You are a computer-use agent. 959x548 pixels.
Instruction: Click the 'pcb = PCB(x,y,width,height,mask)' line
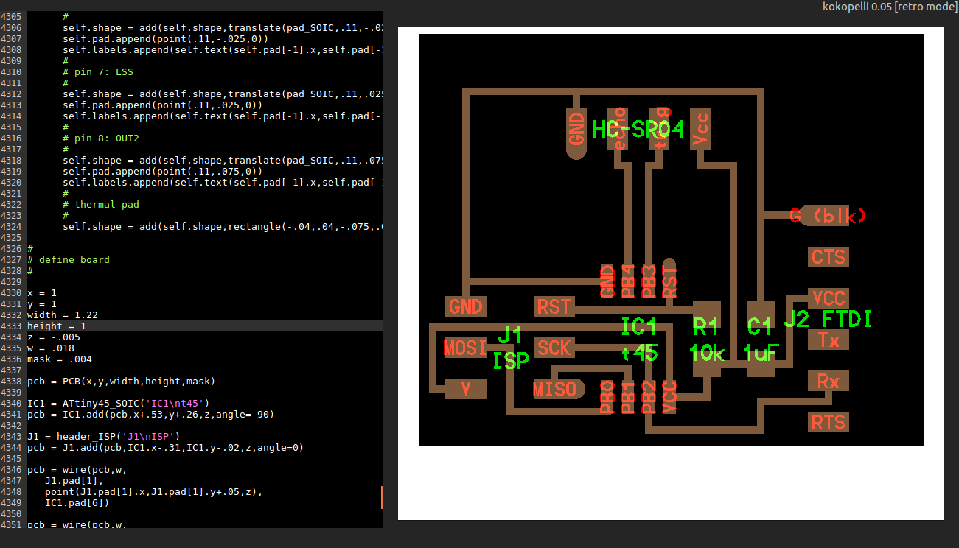122,381
